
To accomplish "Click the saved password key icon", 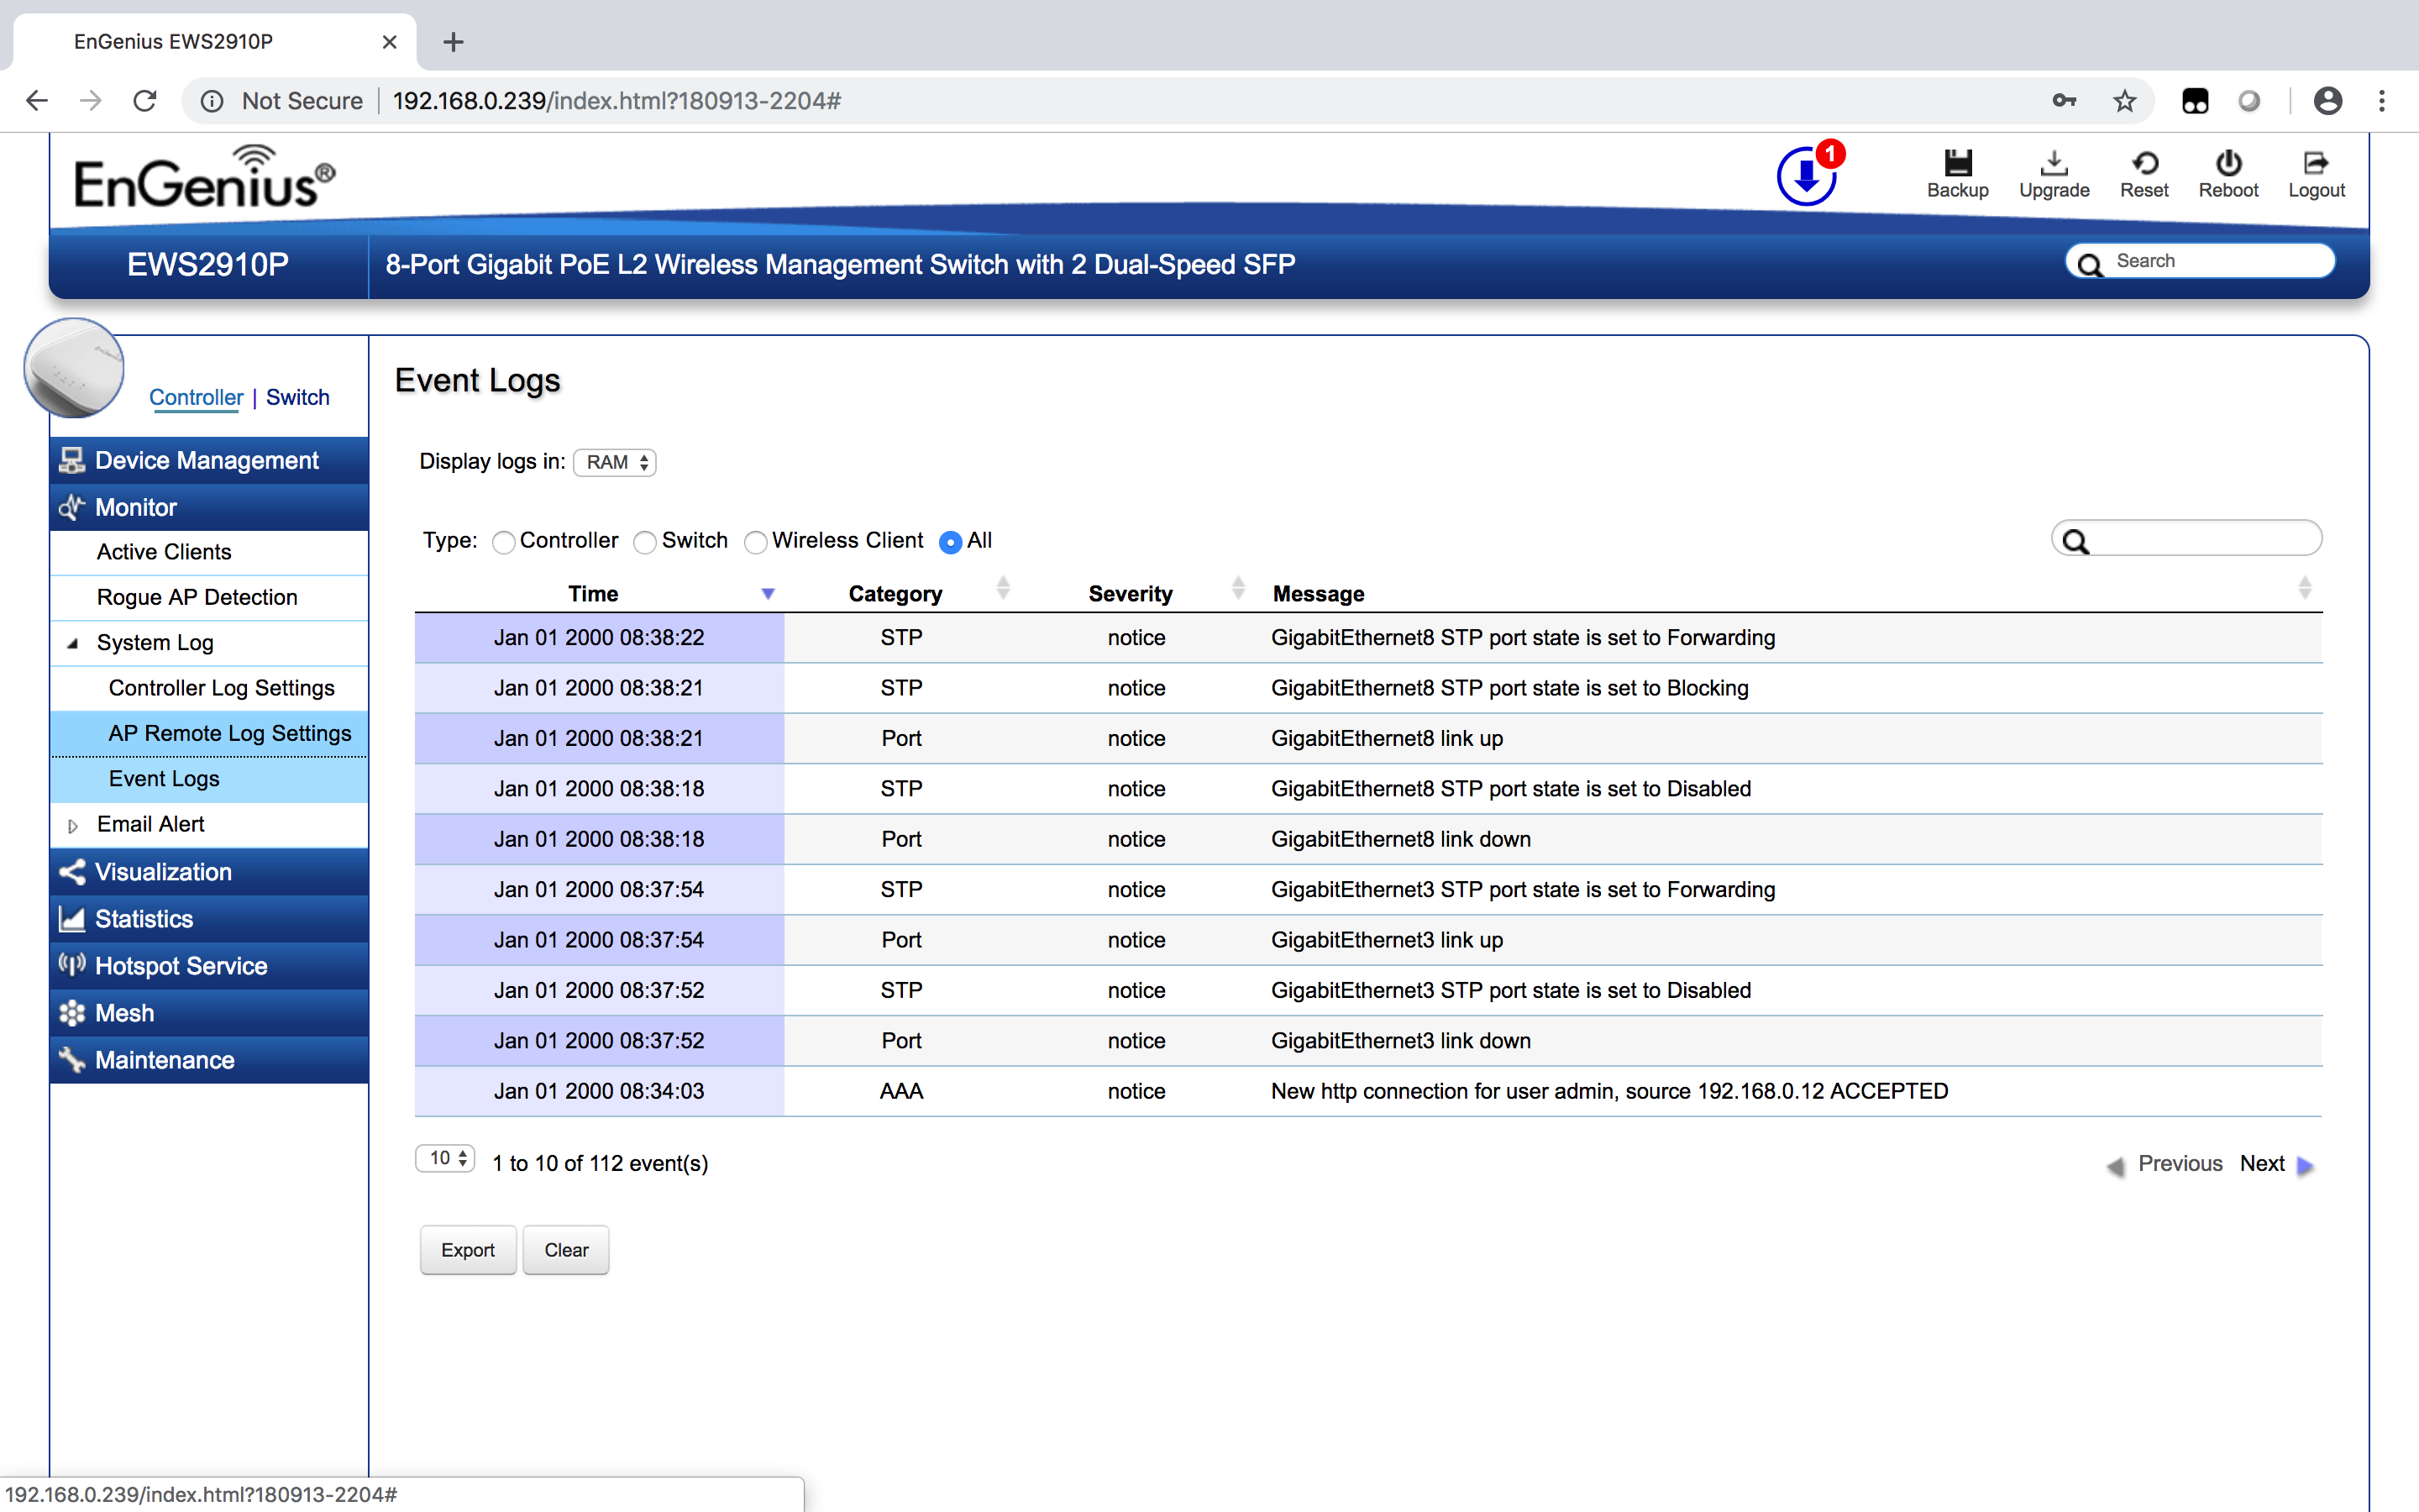I will pos(2065,101).
